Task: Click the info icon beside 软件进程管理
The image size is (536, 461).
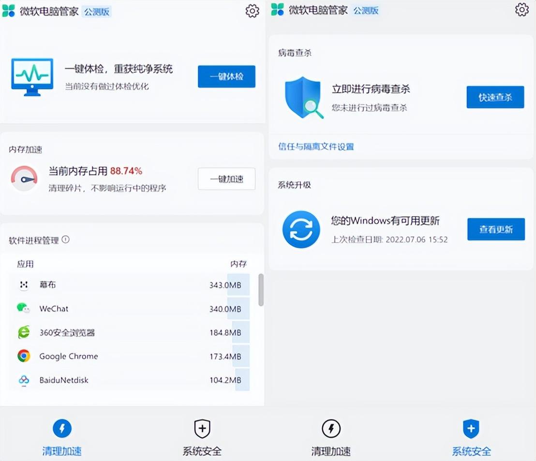Action: click(66, 239)
